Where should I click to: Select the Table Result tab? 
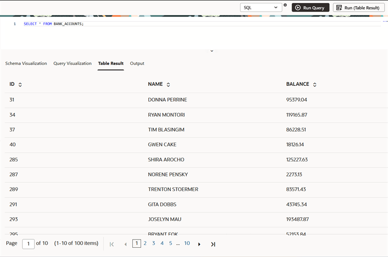coord(111,64)
